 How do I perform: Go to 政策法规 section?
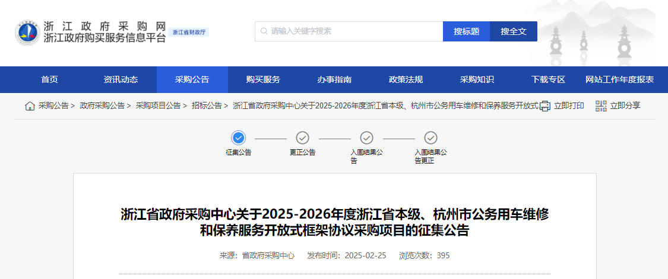tap(406, 80)
